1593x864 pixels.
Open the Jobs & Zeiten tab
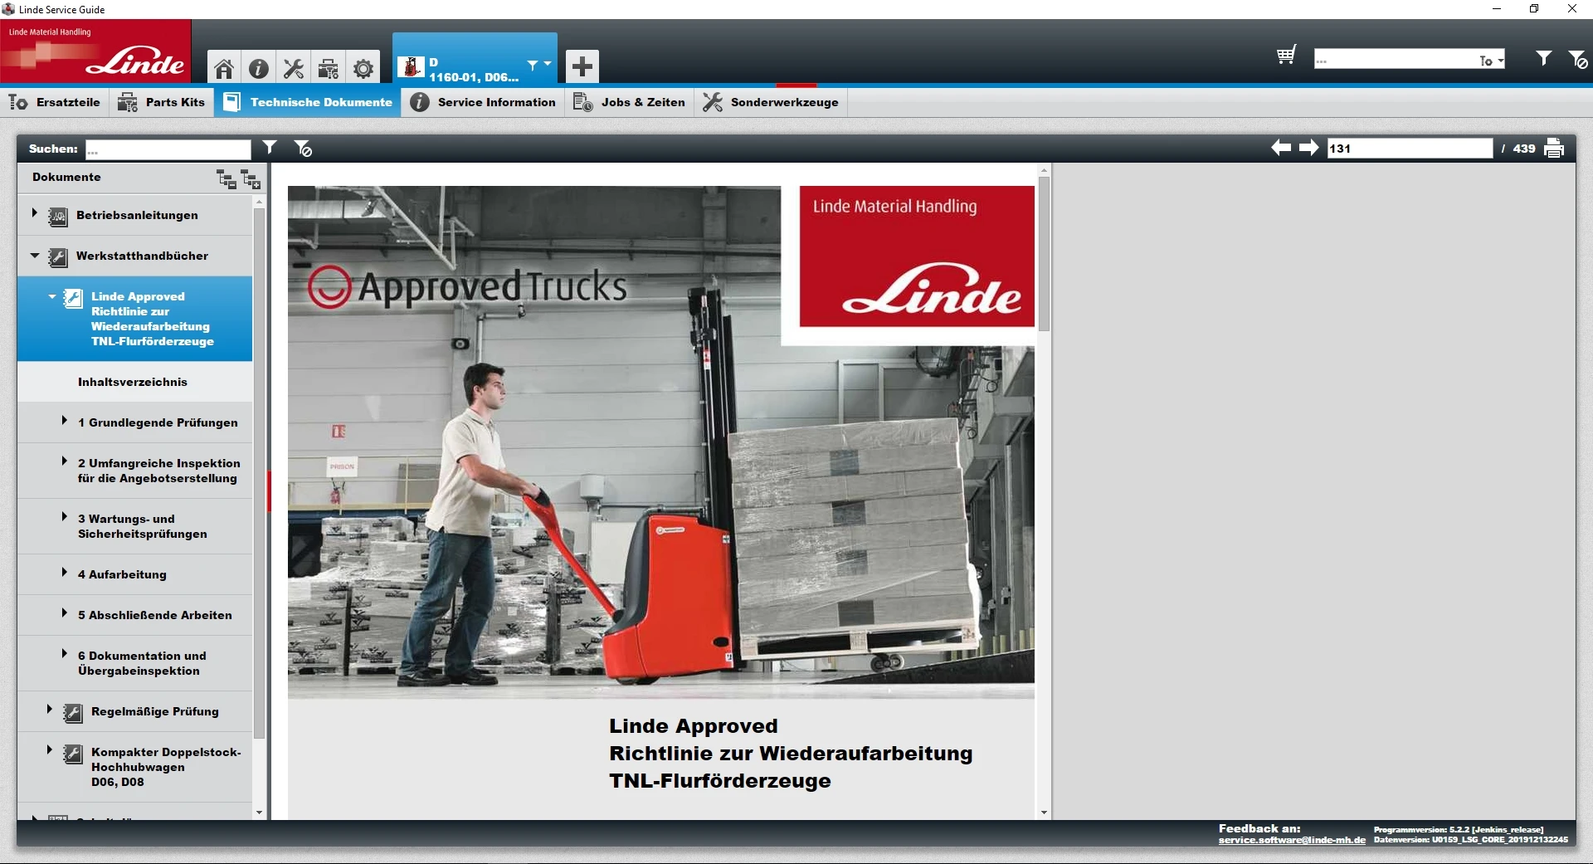point(630,102)
